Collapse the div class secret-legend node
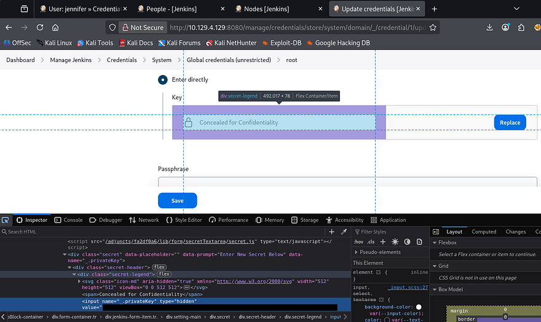 pos(74,274)
